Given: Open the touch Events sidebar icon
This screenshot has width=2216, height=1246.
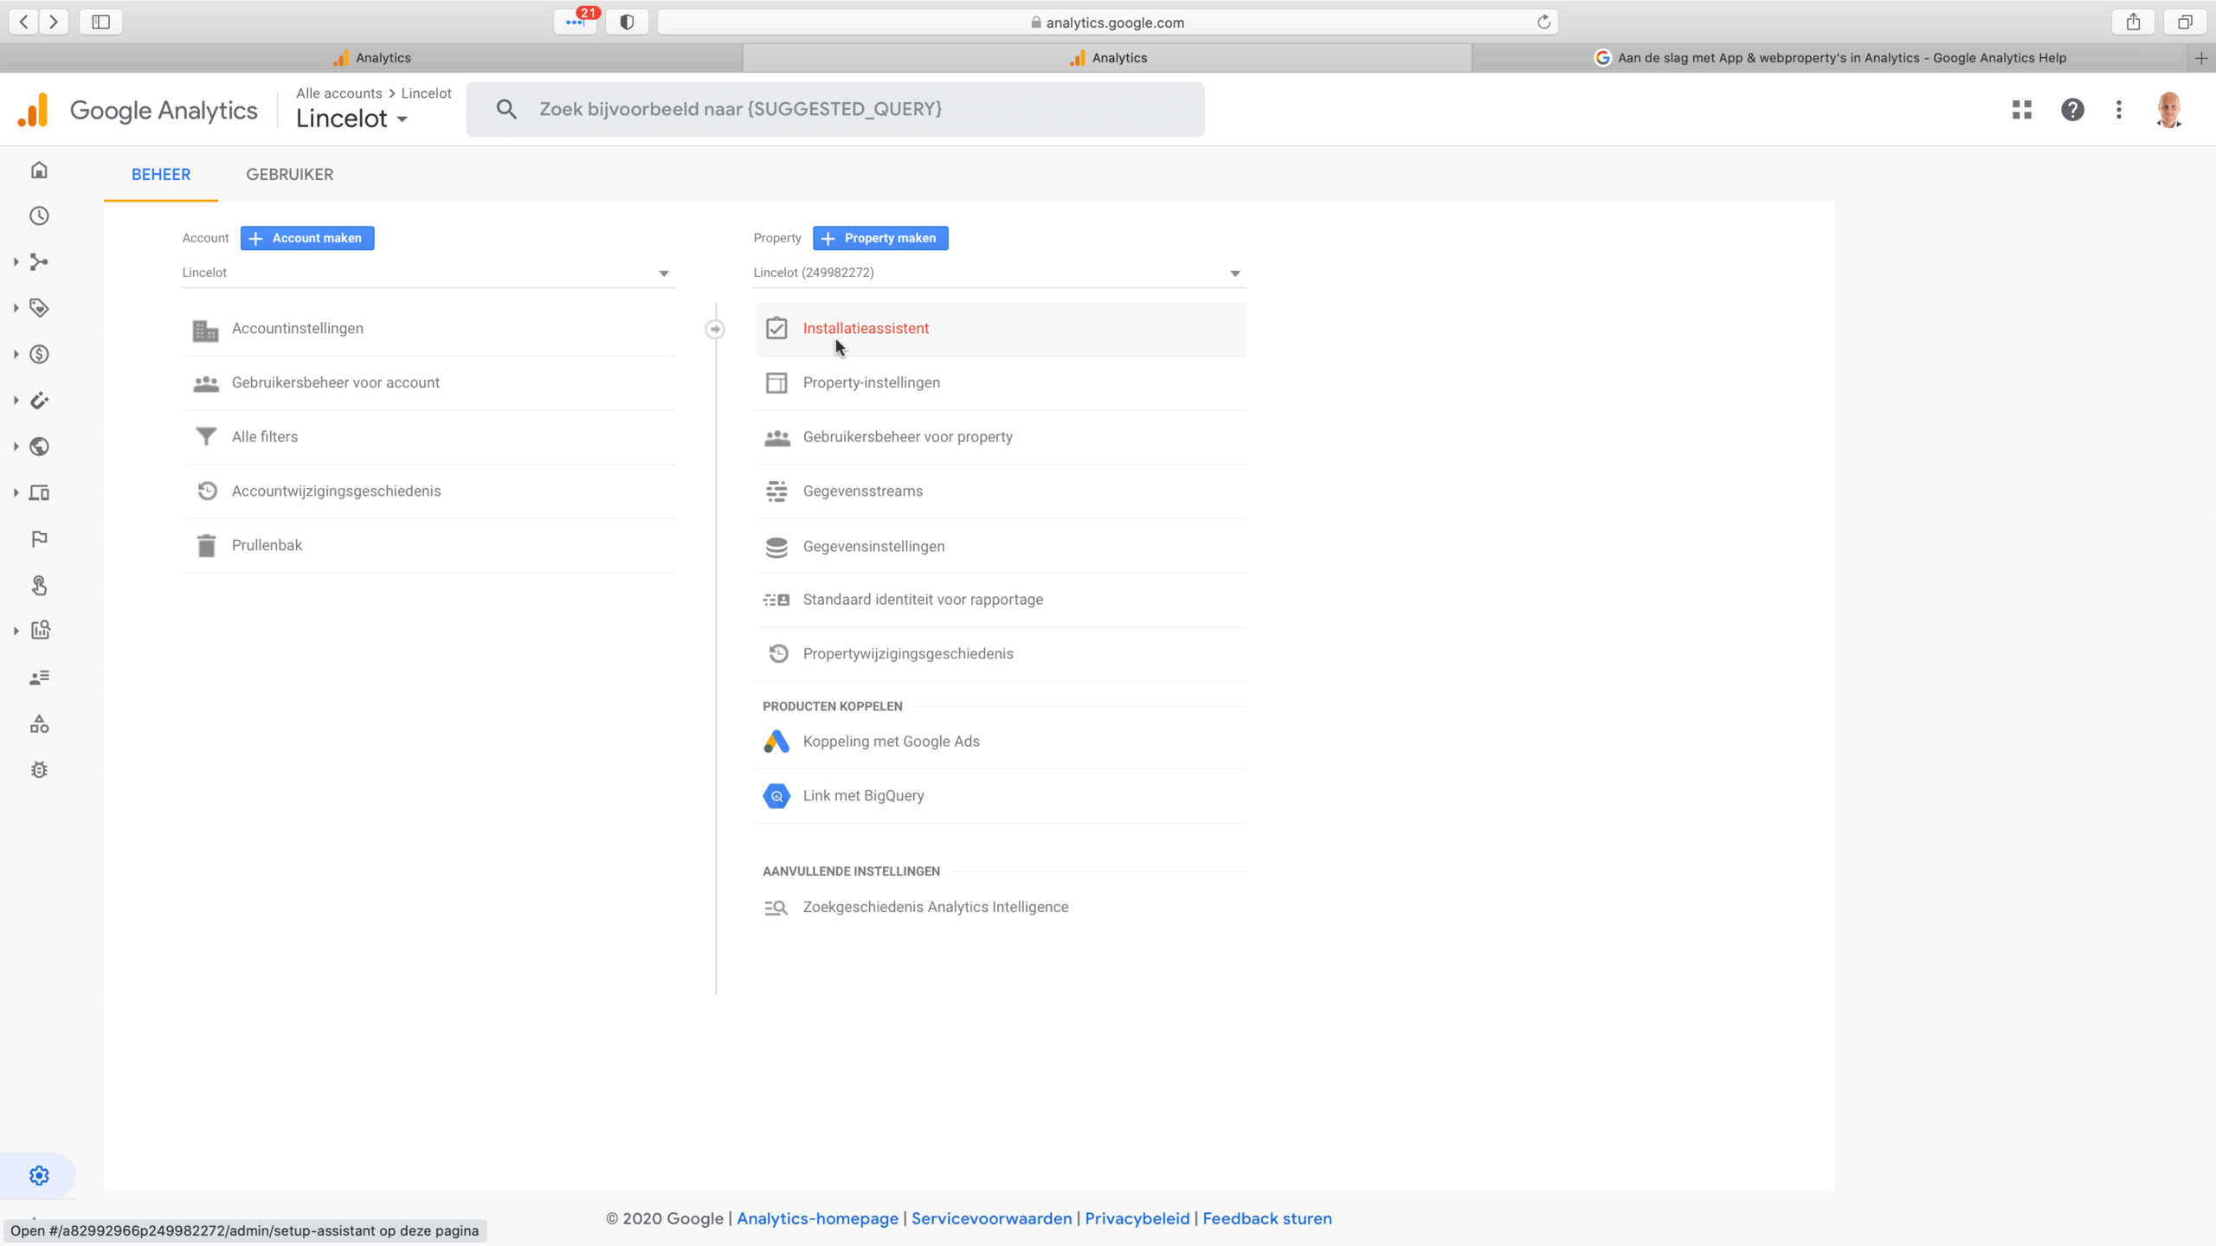Looking at the screenshot, I should tap(39, 586).
